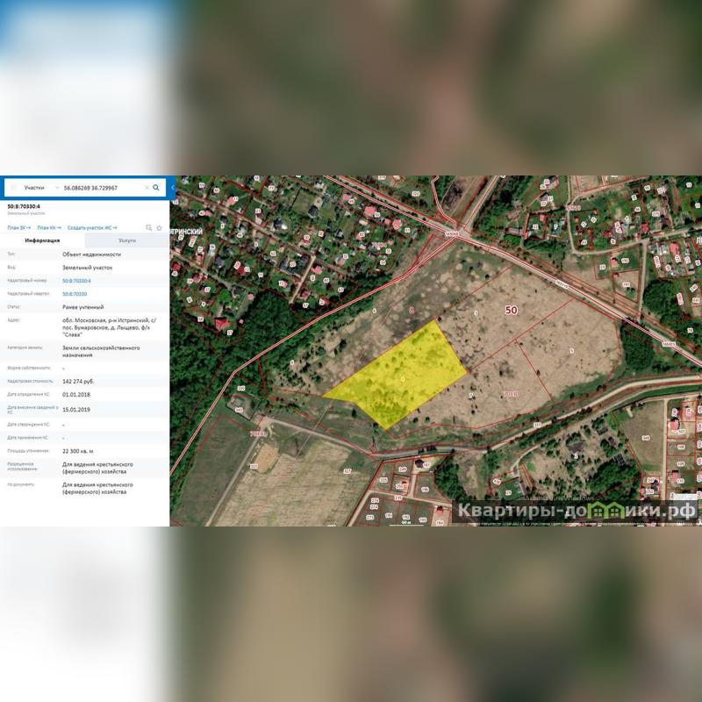Open the hamburger menu in search bar
The height and width of the screenshot is (702, 702).
pyautogui.click(x=13, y=187)
